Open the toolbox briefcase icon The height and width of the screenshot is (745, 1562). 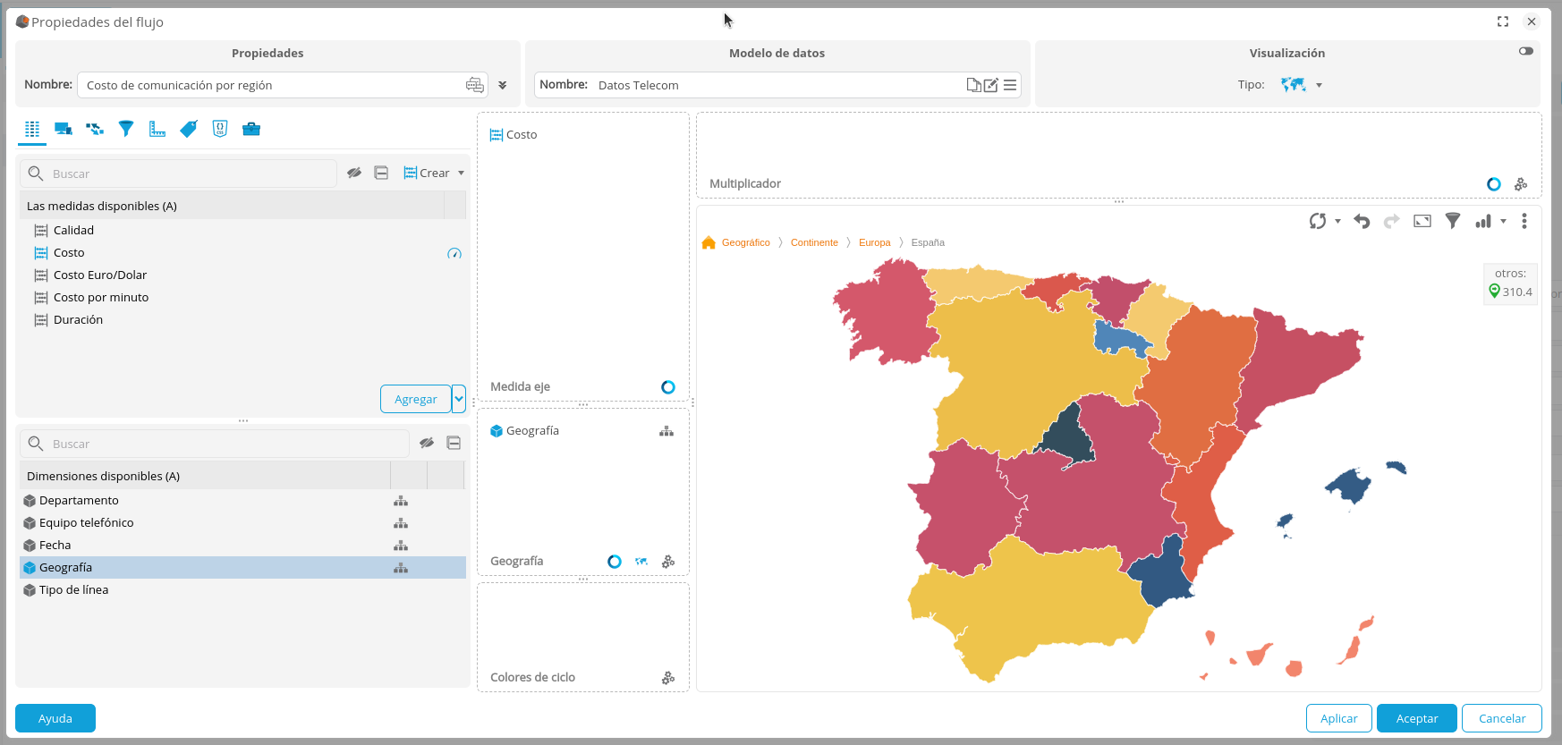tap(251, 129)
